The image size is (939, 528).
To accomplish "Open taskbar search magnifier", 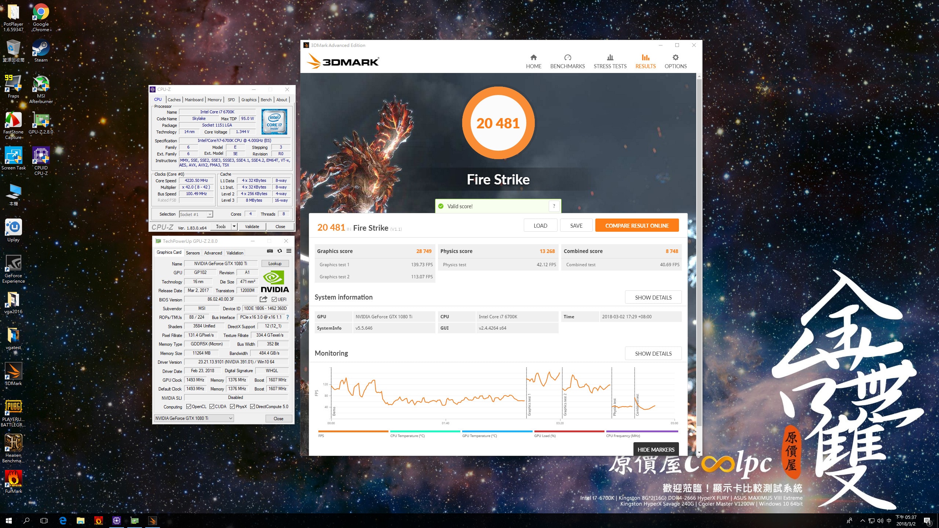I will tap(26, 521).
